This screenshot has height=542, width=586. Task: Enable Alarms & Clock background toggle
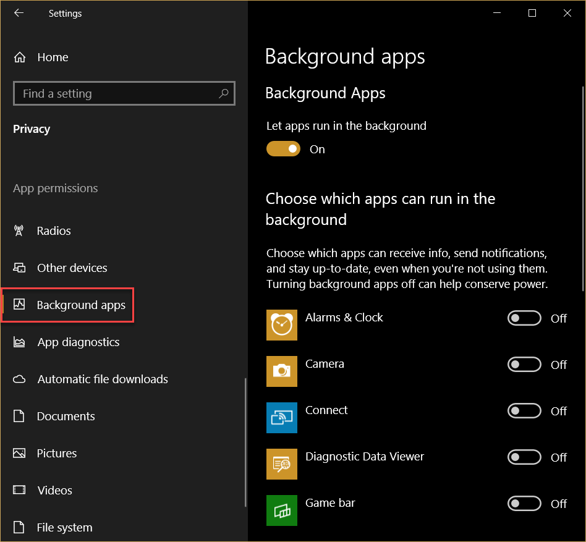[x=524, y=318]
